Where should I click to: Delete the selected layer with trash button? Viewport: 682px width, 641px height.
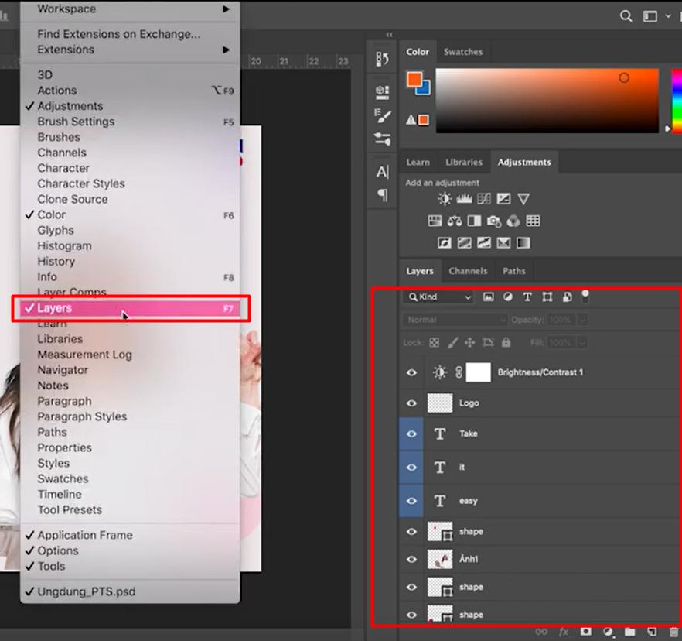(x=673, y=631)
